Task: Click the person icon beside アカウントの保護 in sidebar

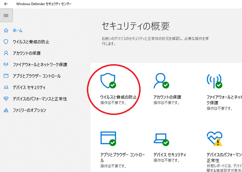Action: pos(6,53)
